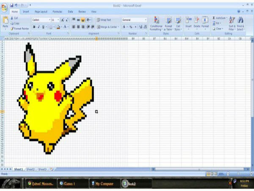Open Find & Select

pos(240,23)
